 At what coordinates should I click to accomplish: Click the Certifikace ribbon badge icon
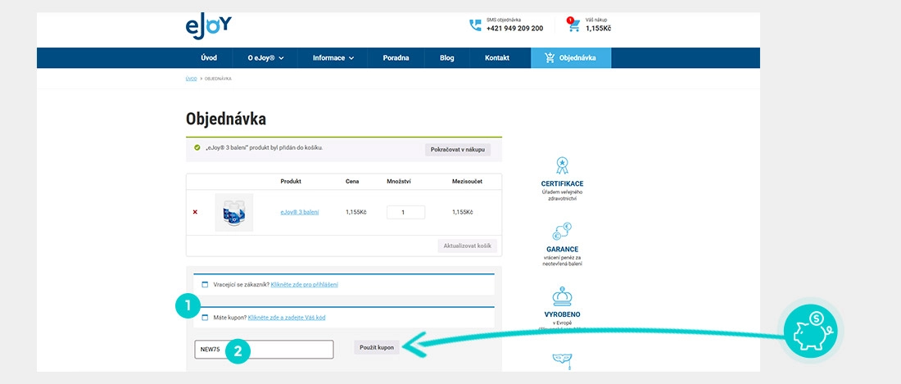[x=562, y=166]
